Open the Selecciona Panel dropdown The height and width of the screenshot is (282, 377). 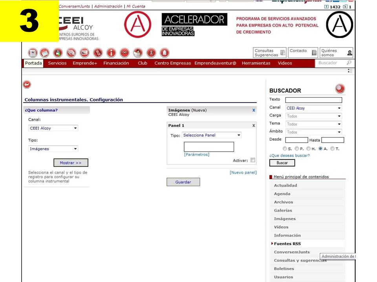coord(212,135)
